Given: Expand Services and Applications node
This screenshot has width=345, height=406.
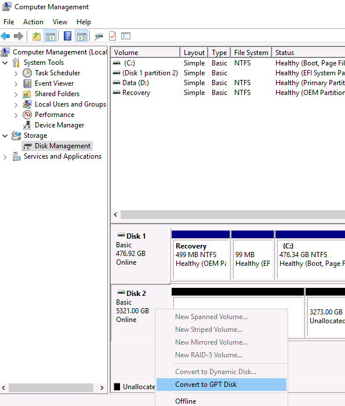Looking at the screenshot, I should (x=5, y=157).
